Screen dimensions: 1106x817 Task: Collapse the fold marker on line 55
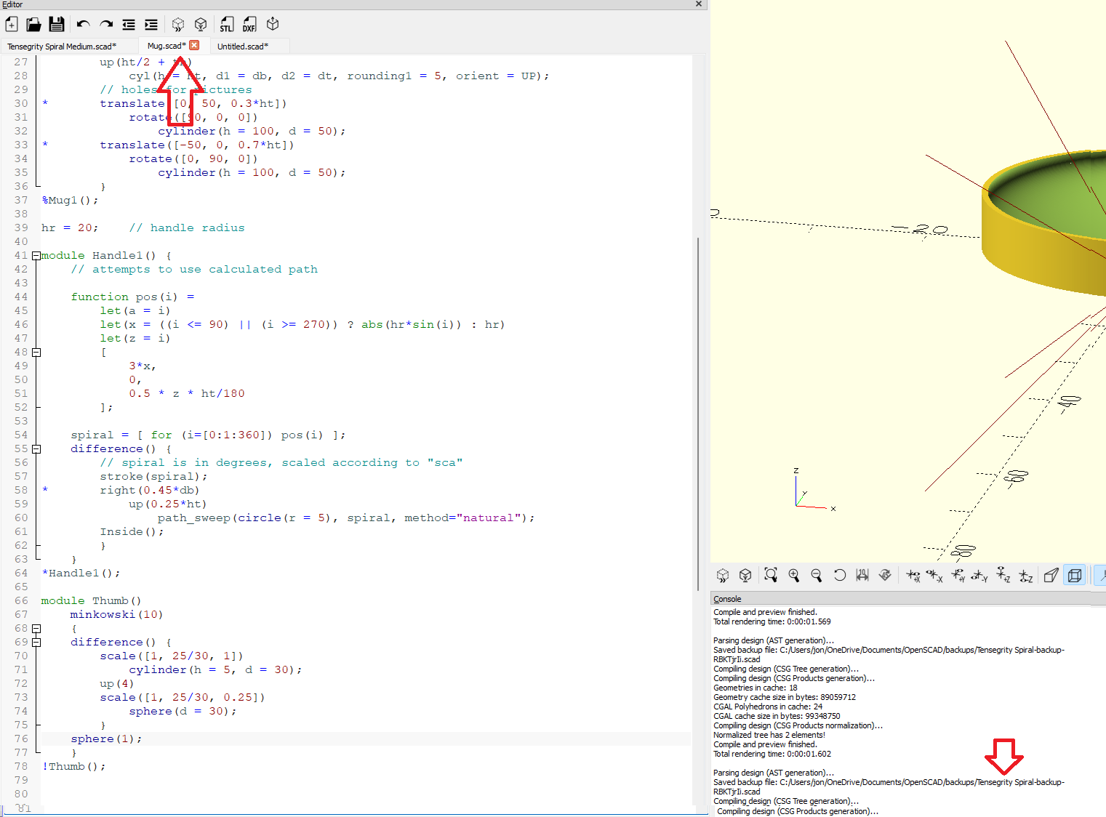(x=36, y=449)
